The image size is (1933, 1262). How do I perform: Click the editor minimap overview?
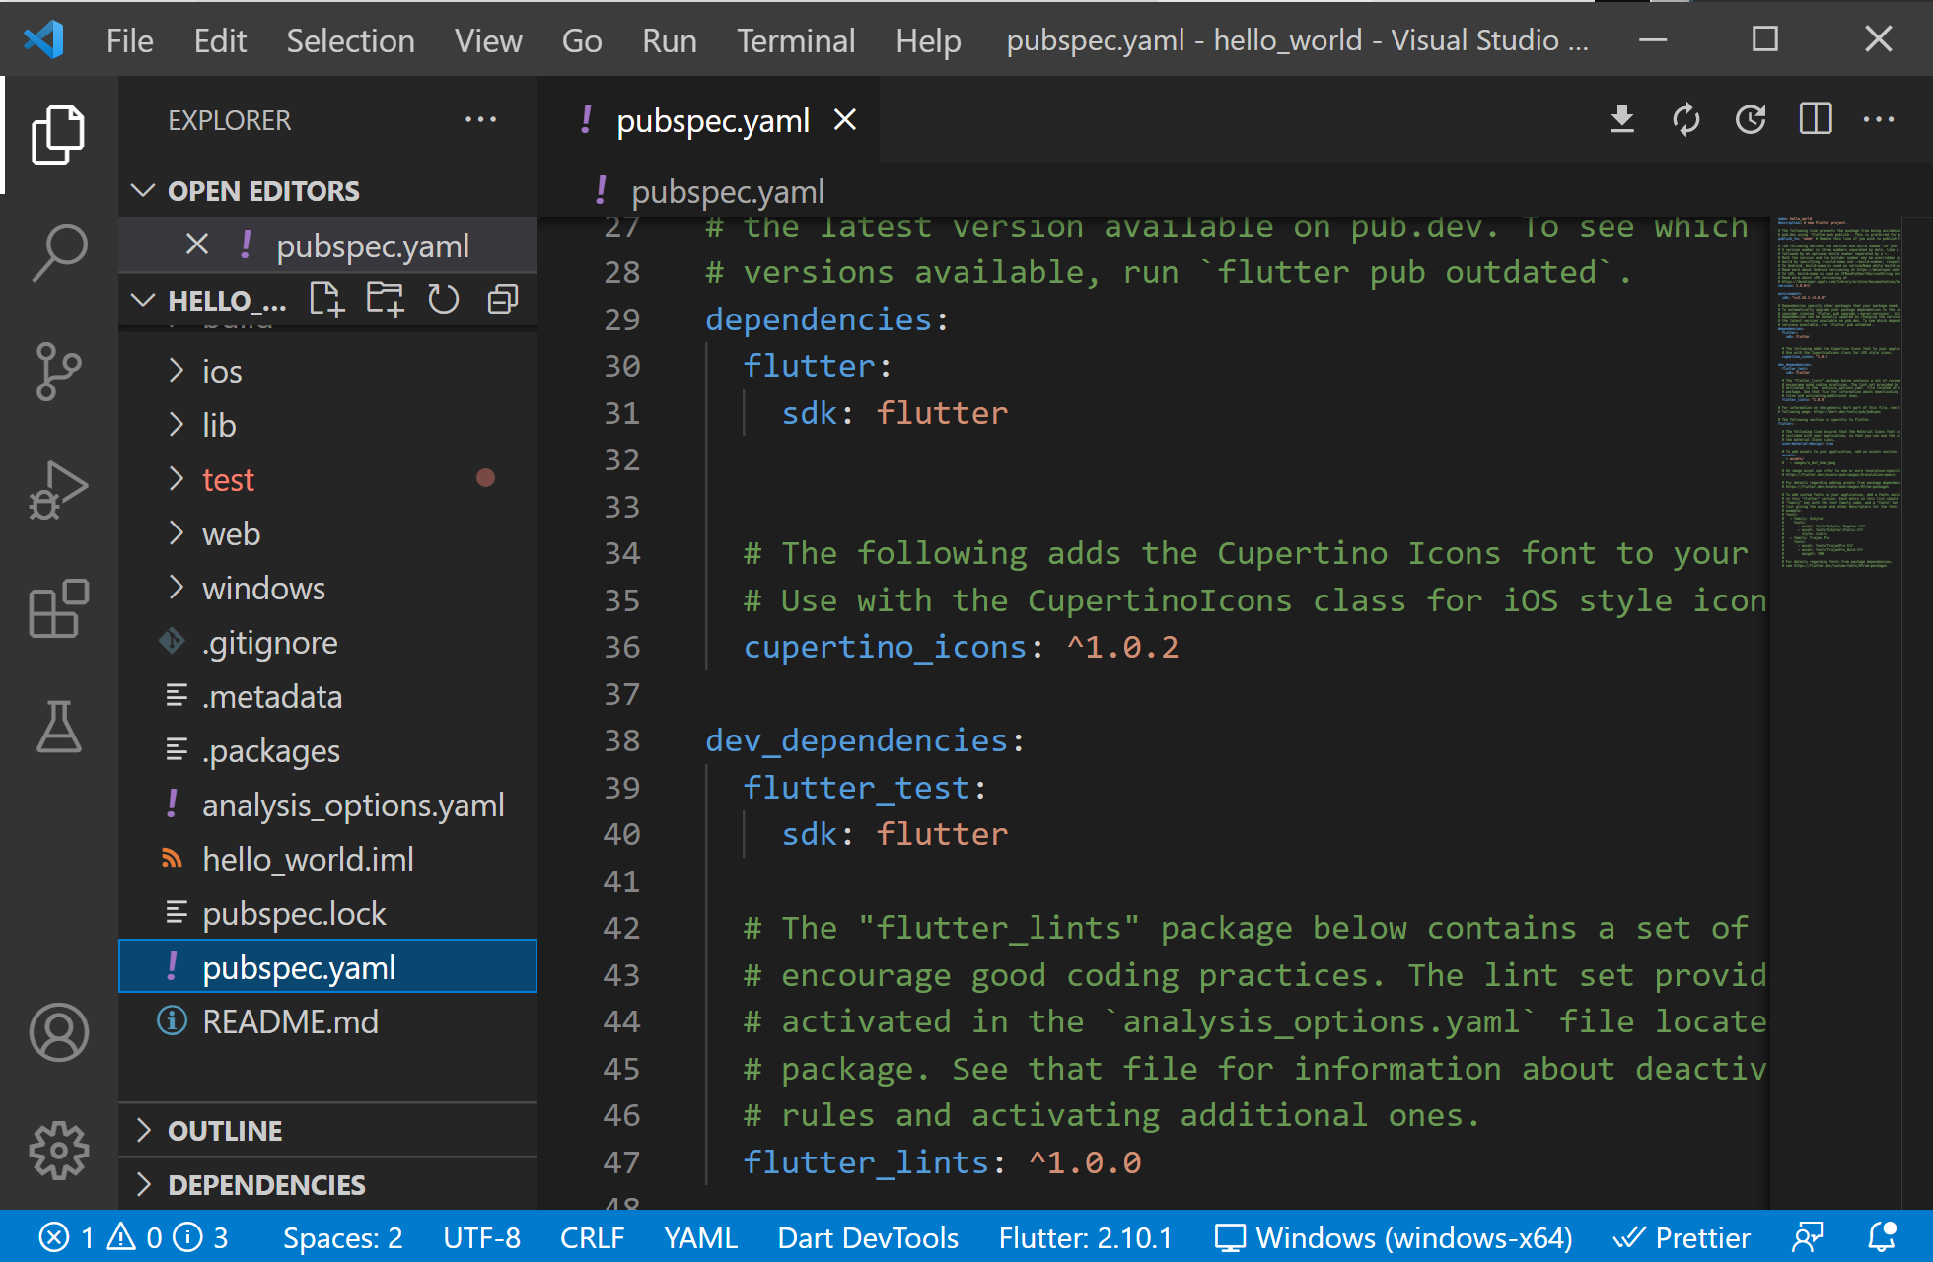(x=1838, y=394)
